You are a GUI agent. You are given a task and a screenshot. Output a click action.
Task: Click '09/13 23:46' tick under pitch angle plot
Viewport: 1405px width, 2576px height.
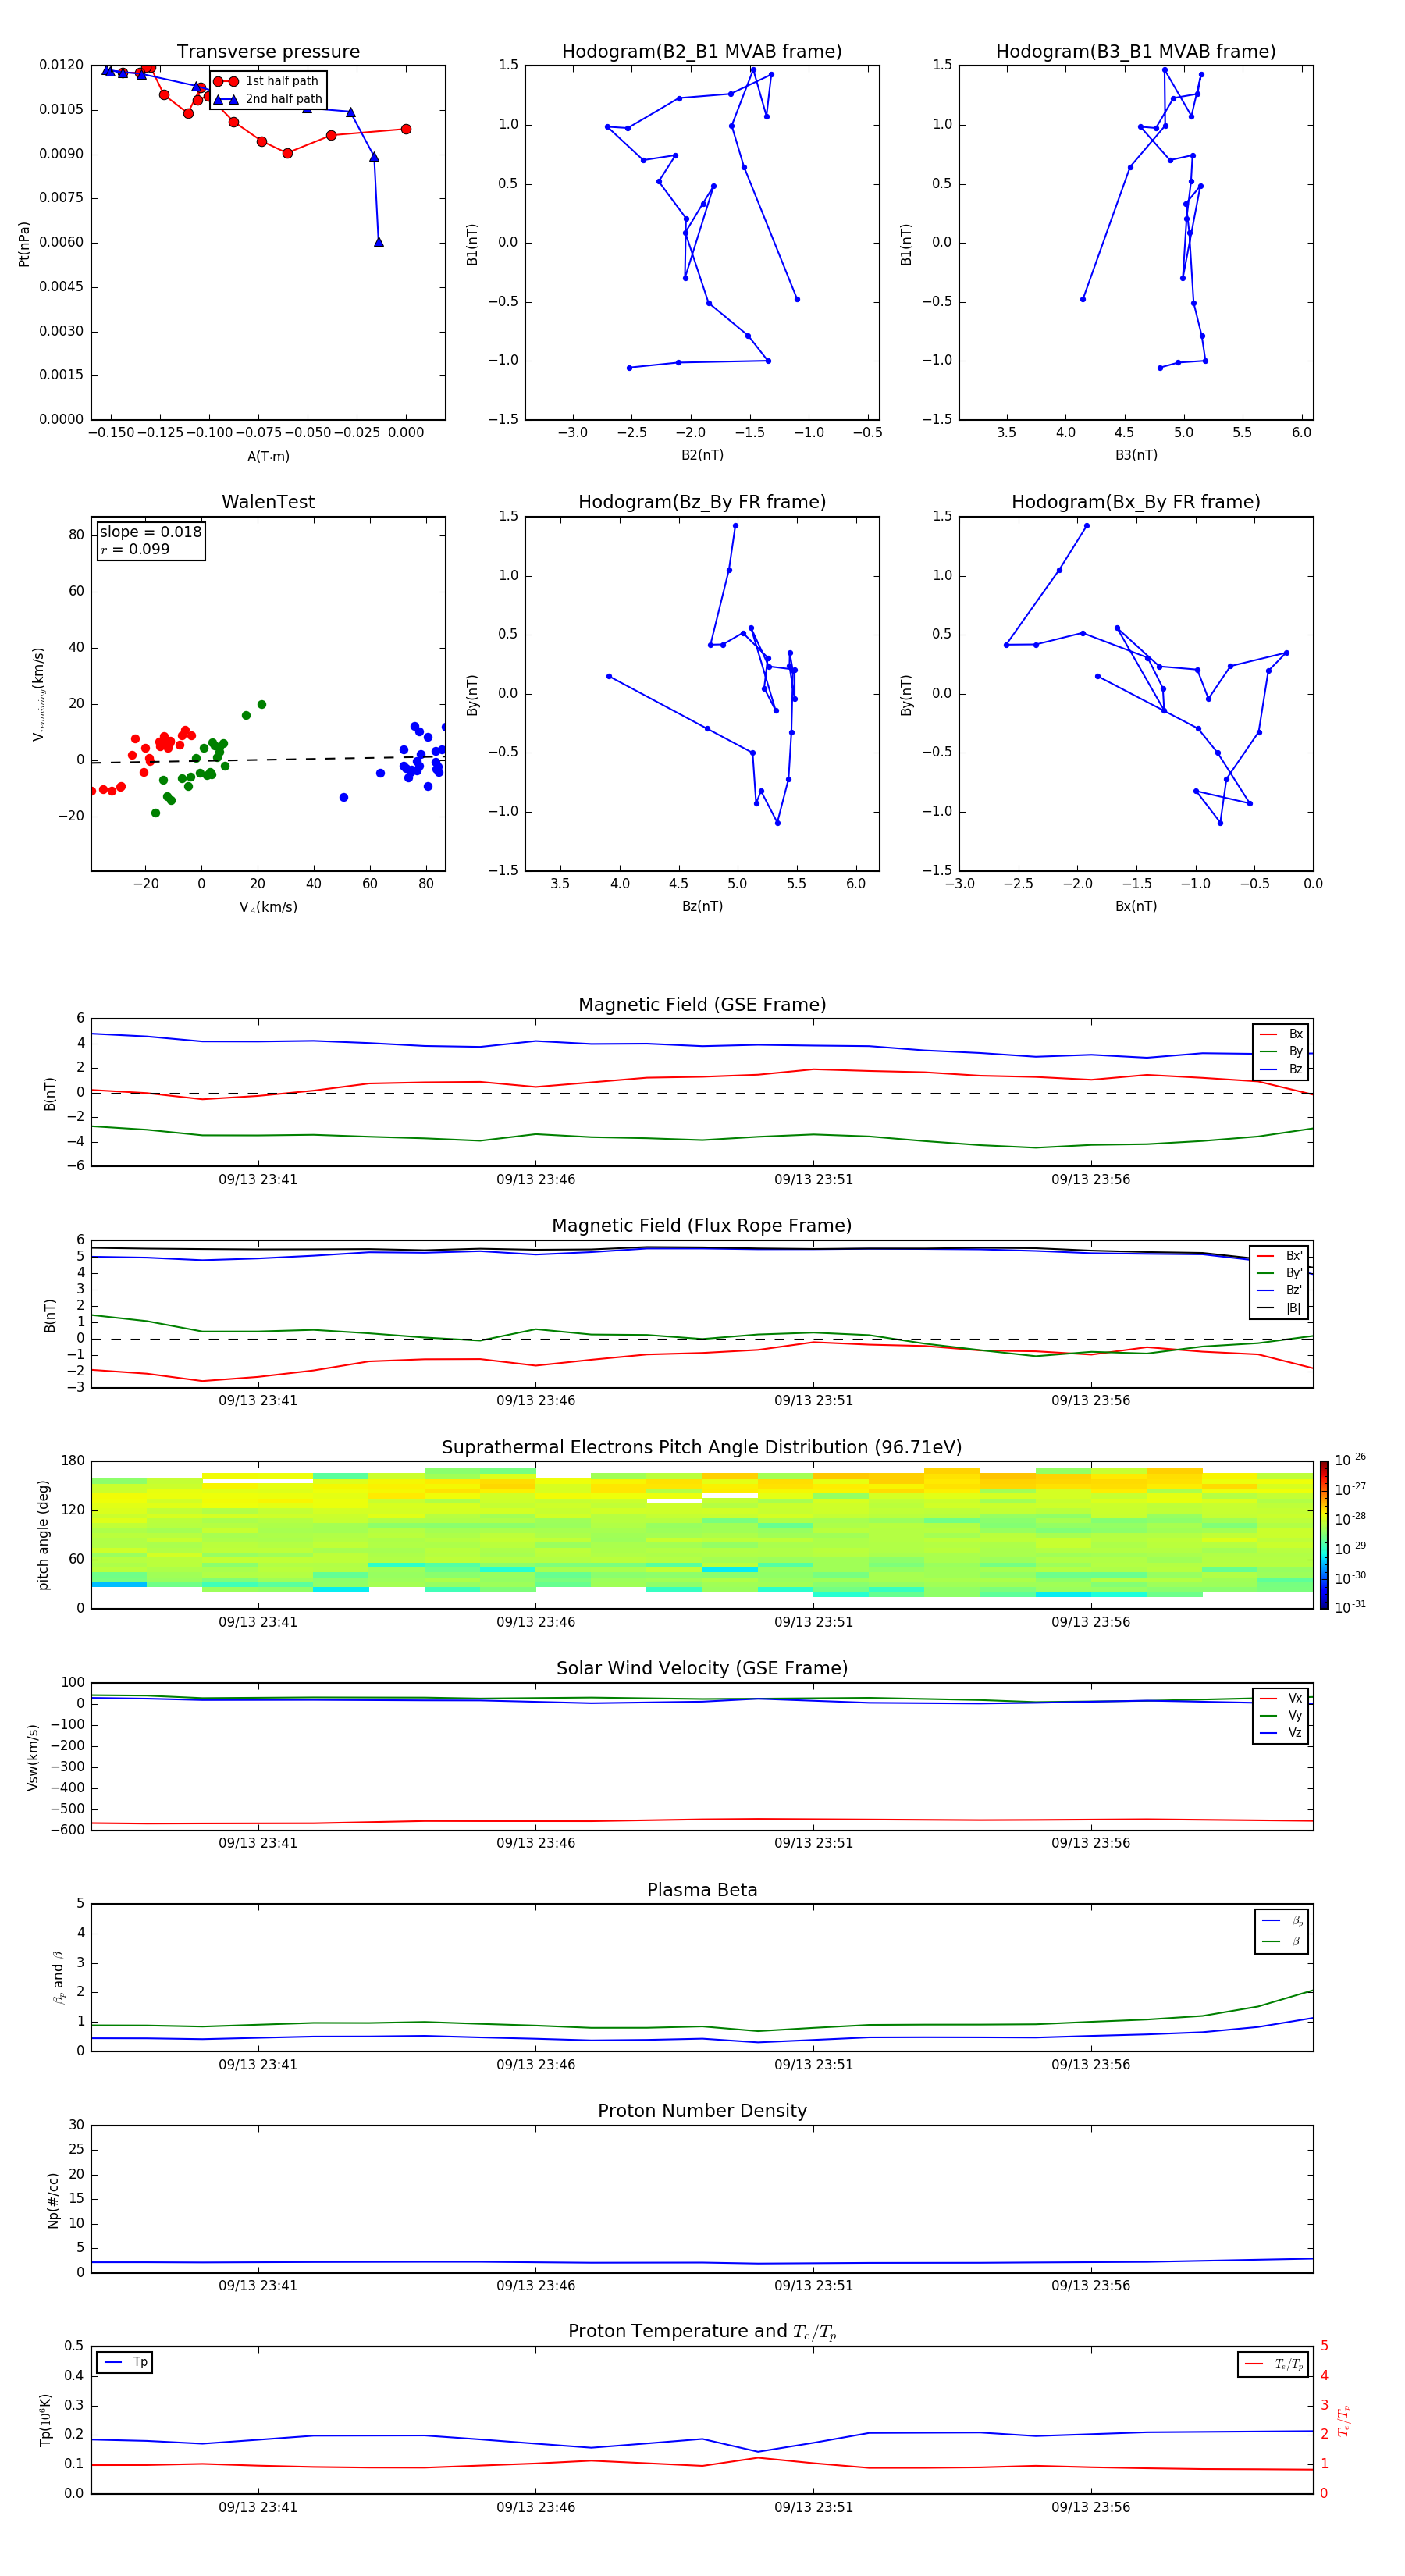(x=536, y=1622)
